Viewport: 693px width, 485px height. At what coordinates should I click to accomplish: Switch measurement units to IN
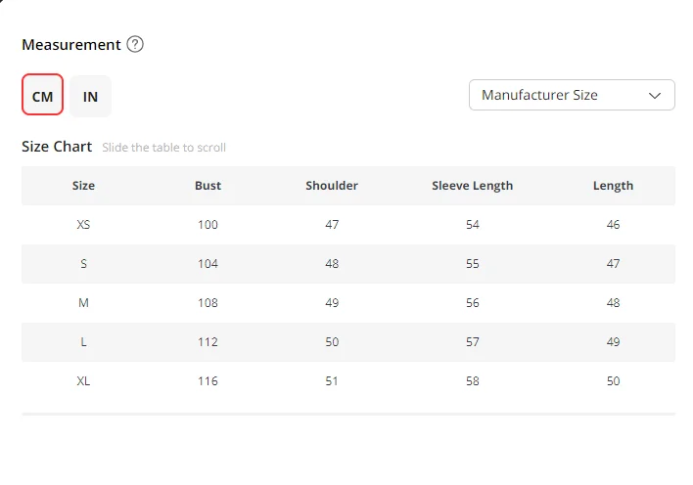pyautogui.click(x=90, y=96)
